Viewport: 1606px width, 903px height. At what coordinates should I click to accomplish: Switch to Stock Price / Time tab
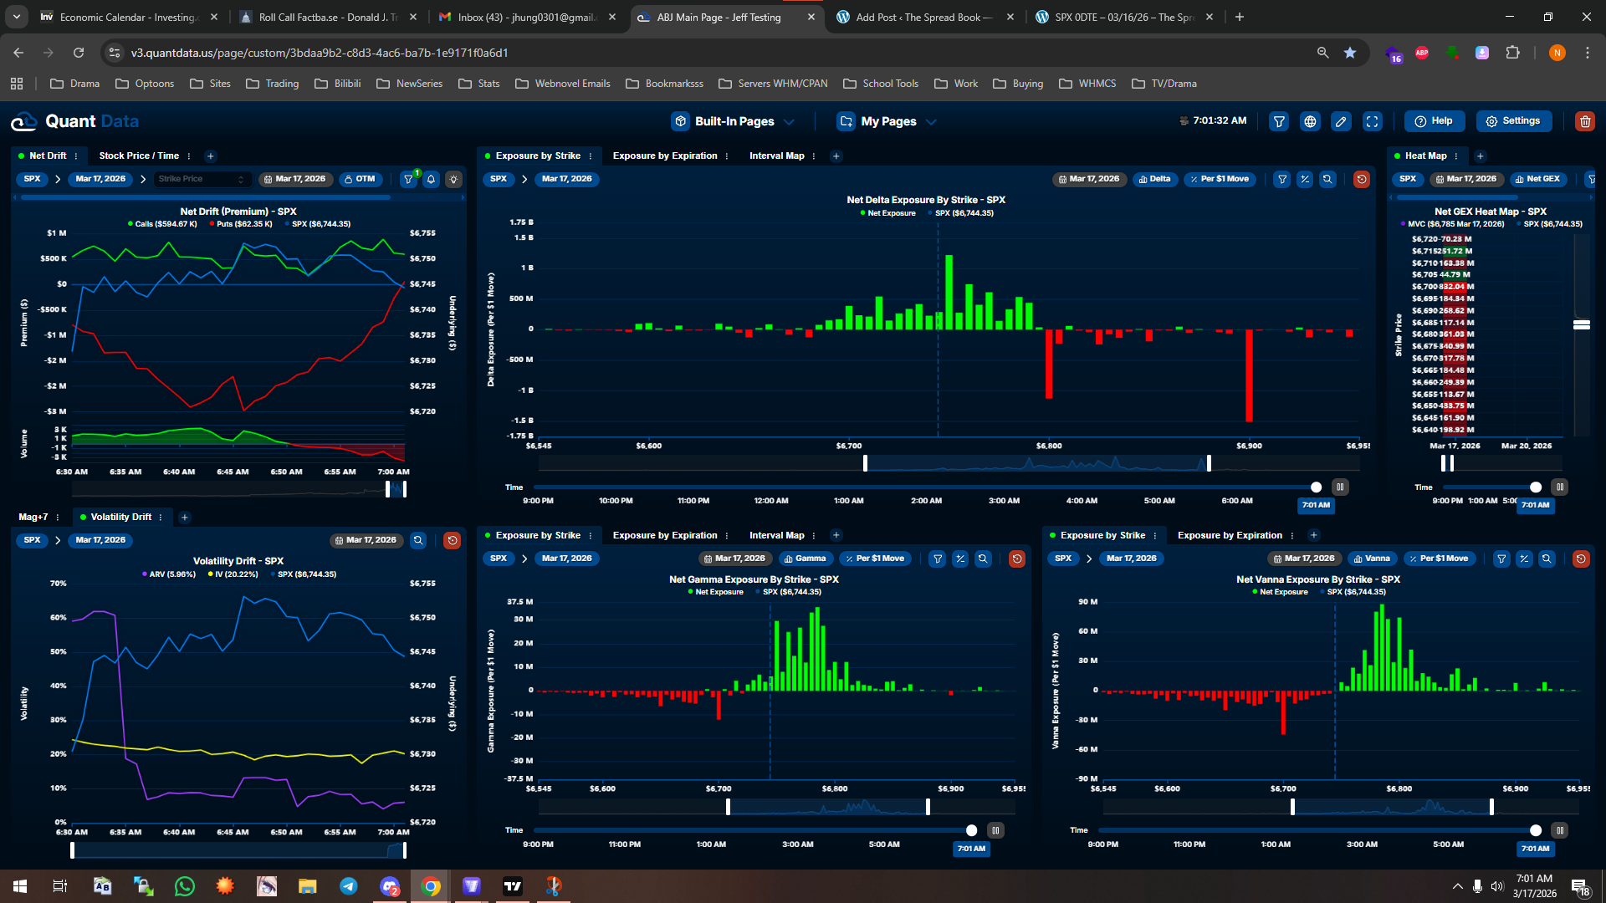[x=139, y=156]
